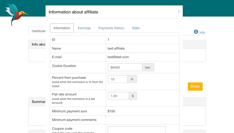Click into the Coupon code text box

click(137, 130)
